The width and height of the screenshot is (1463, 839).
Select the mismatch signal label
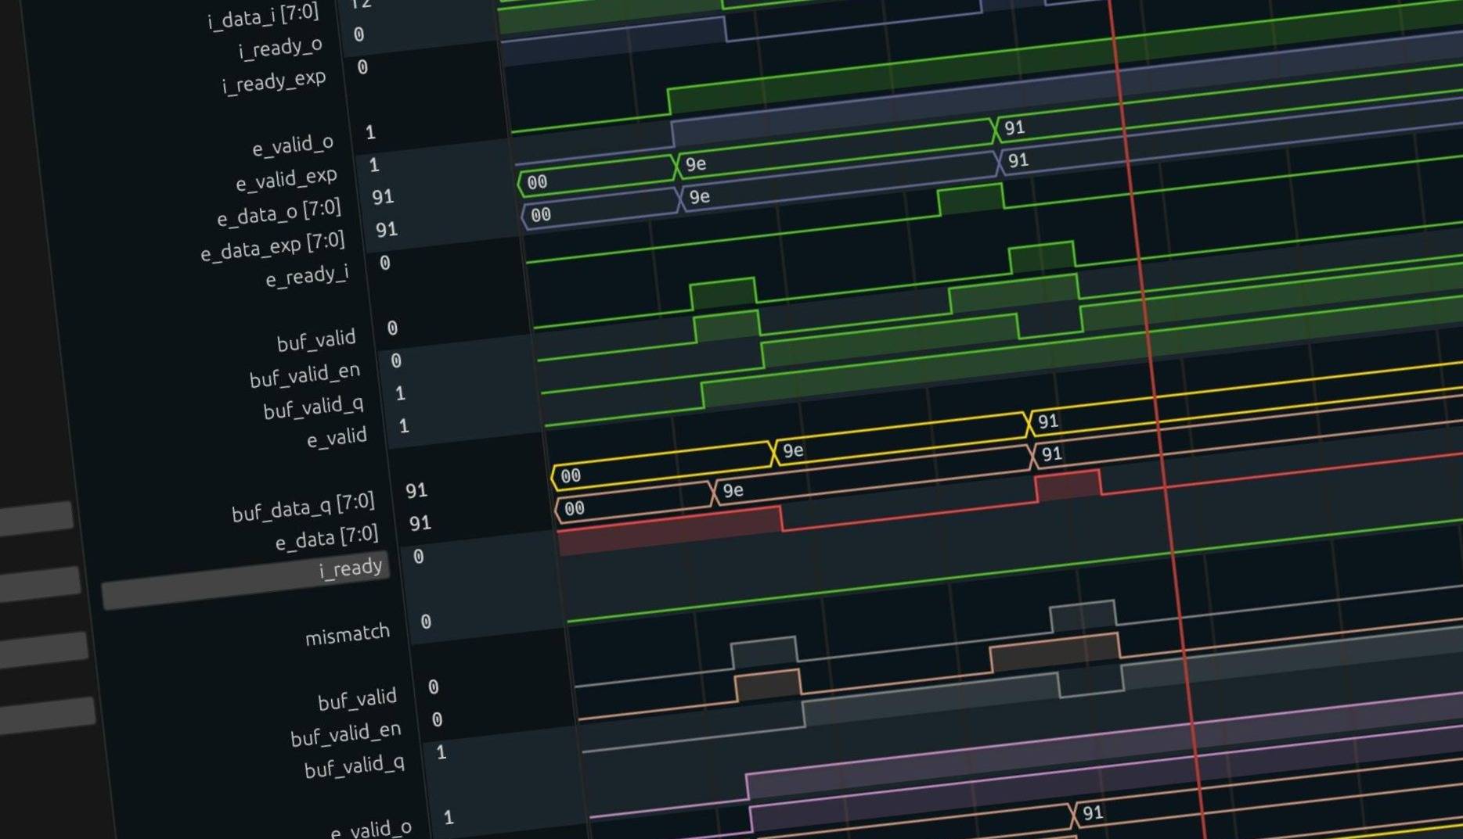347,635
